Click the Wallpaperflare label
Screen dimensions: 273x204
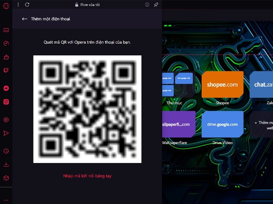(174, 143)
